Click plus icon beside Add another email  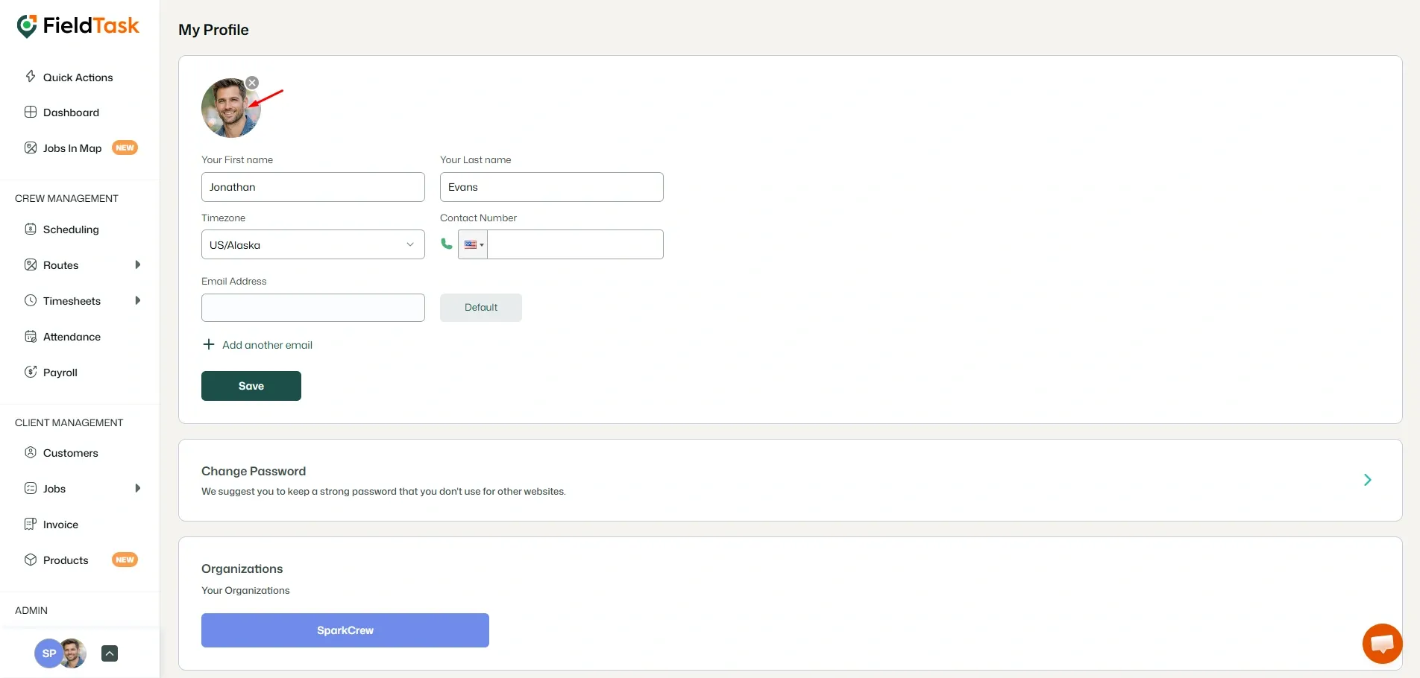tap(209, 344)
